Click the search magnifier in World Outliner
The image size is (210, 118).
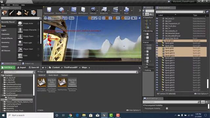point(204,12)
